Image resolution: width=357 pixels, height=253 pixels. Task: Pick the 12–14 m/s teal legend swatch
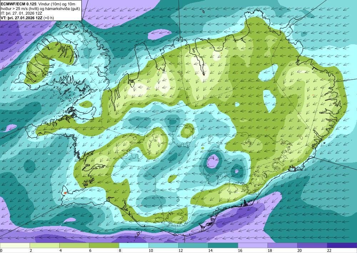pos(193,246)
